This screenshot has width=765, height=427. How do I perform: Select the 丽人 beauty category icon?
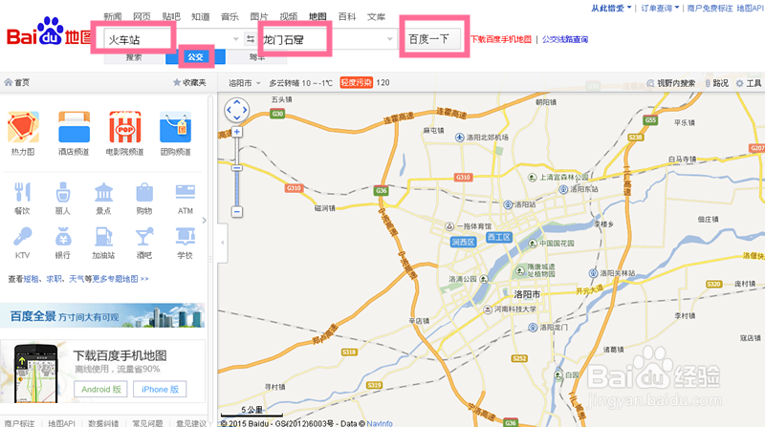63,193
